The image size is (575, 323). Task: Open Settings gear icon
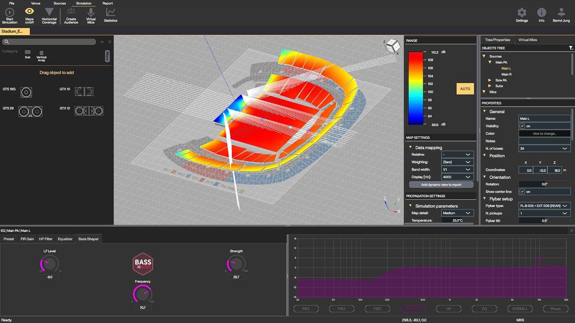coord(522,13)
